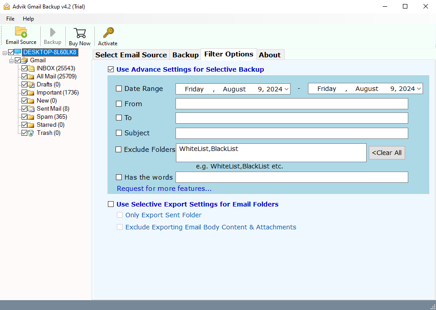Open the start date calendar dropdown arrow
This screenshot has width=436, height=310.
(x=286, y=89)
